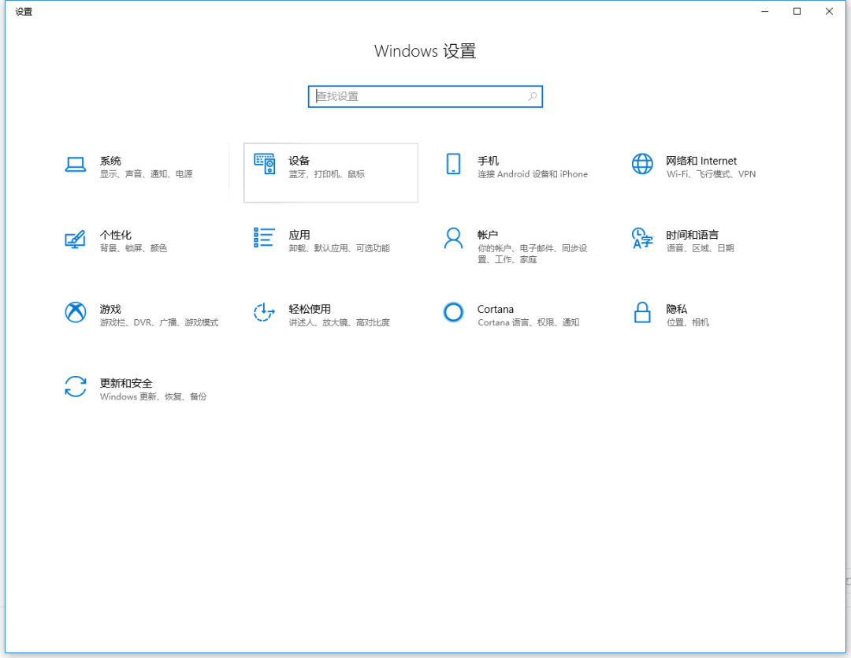This screenshot has width=851, height=658.
Task: Open the 个性化 paintbrush icon
Action: point(76,239)
